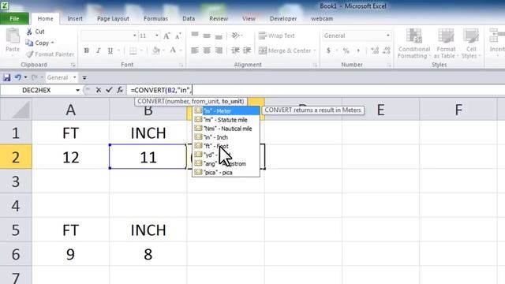Image resolution: width=505 pixels, height=284 pixels.
Task: Select the Format Painter tool
Action: pyautogui.click(x=50, y=54)
